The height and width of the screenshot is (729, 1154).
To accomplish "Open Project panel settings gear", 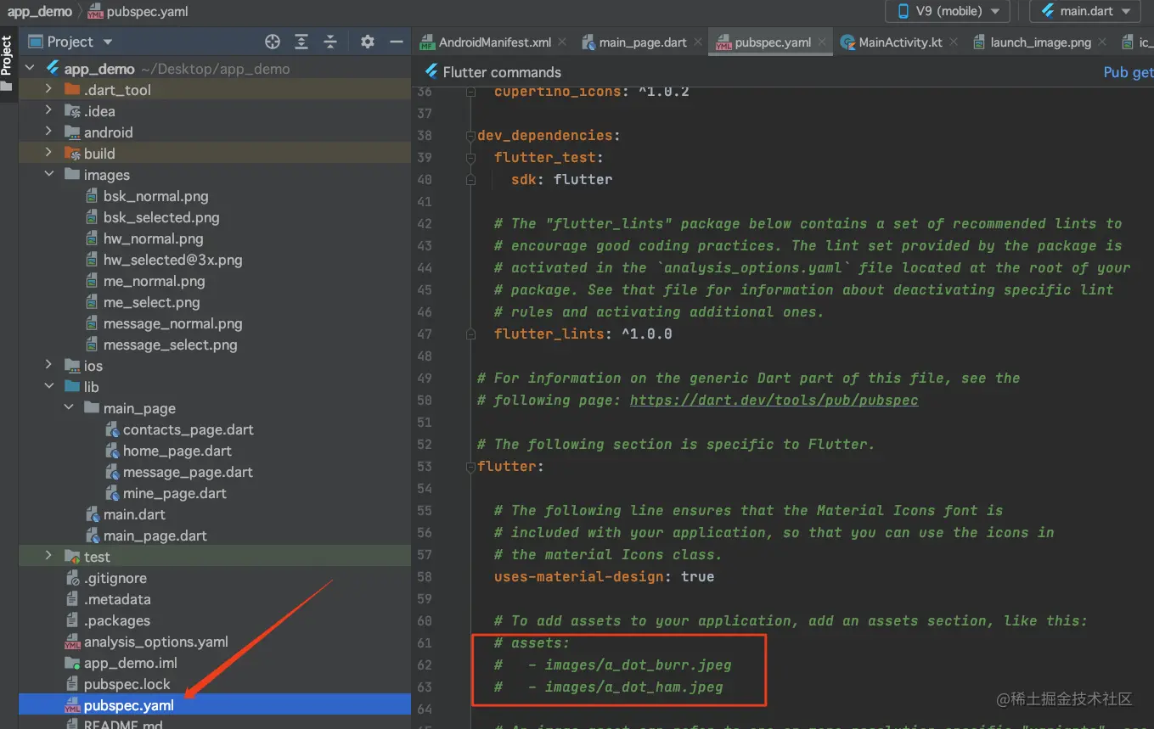I will pyautogui.click(x=367, y=42).
